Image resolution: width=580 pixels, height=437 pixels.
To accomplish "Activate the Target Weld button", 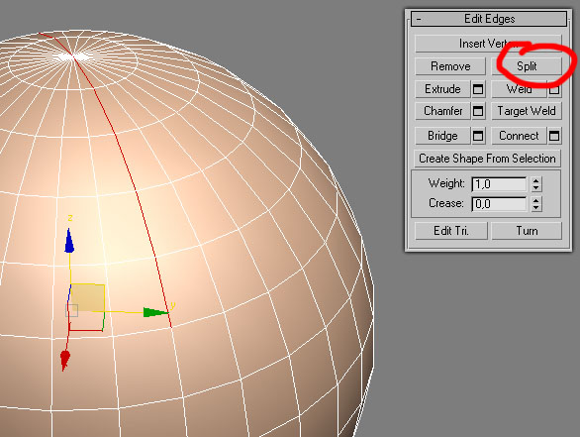I will coord(527,111).
